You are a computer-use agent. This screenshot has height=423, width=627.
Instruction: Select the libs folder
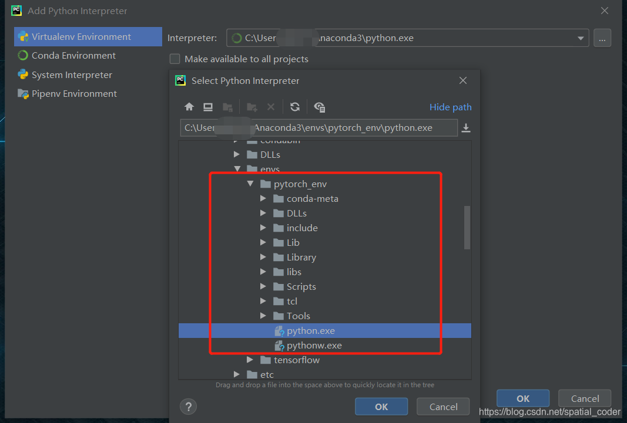click(294, 272)
